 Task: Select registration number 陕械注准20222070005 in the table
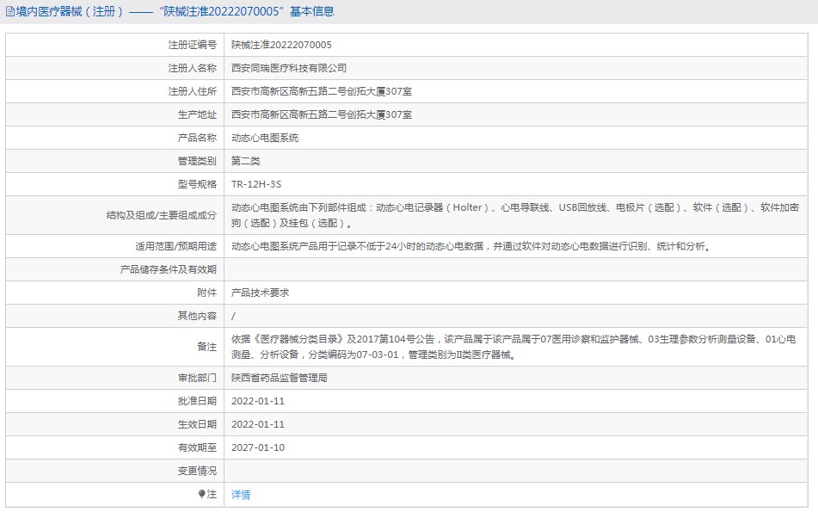(282, 45)
